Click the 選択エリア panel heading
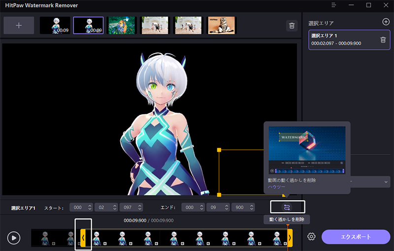 pos(321,23)
